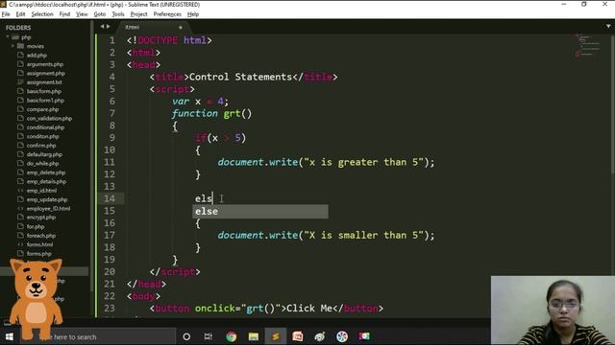Open File Explorer from taskbar

tap(254, 336)
